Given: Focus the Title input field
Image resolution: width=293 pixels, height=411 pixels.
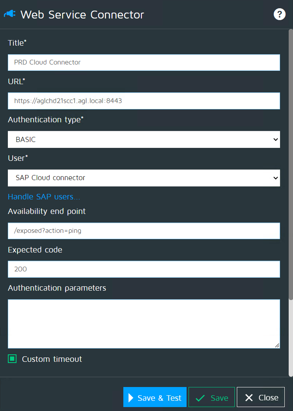Looking at the screenshot, I should pyautogui.click(x=144, y=63).
